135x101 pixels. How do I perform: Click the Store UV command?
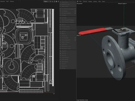tap(68, 64)
